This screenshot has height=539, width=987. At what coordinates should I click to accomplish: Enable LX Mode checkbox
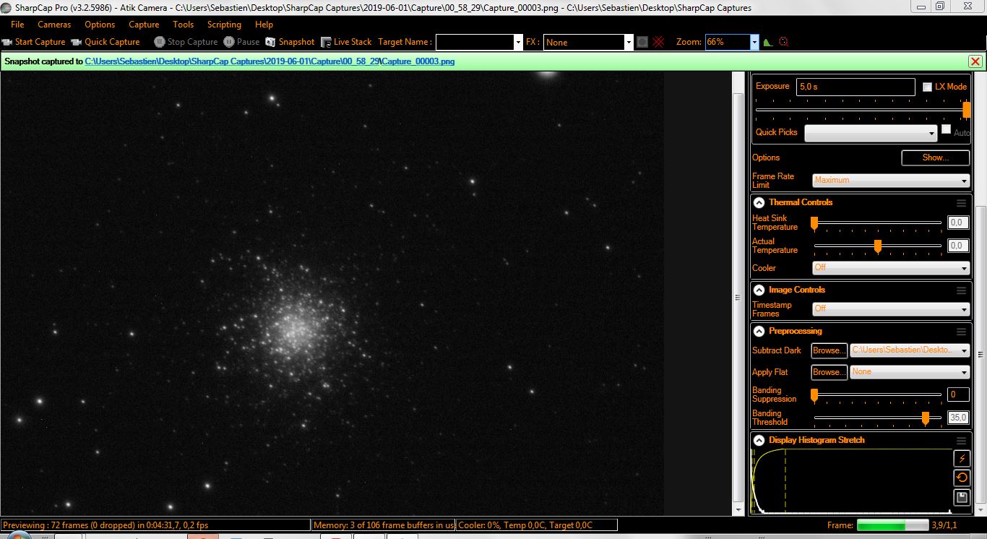928,86
